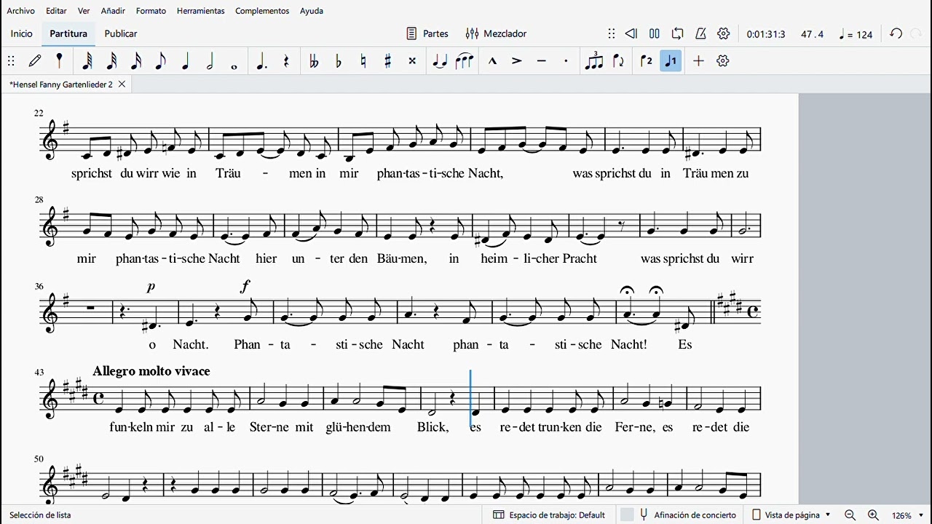Toggle Afinación de concierto checkbox
This screenshot has height=524, width=932.
pyautogui.click(x=627, y=515)
